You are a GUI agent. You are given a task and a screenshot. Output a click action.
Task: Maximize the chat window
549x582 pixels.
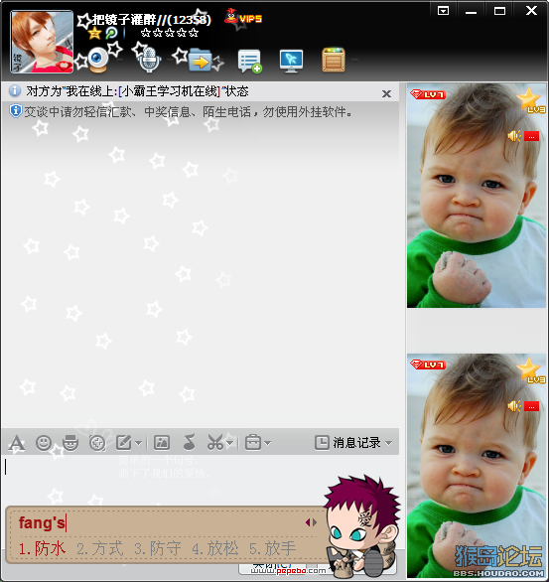pyautogui.click(x=499, y=10)
